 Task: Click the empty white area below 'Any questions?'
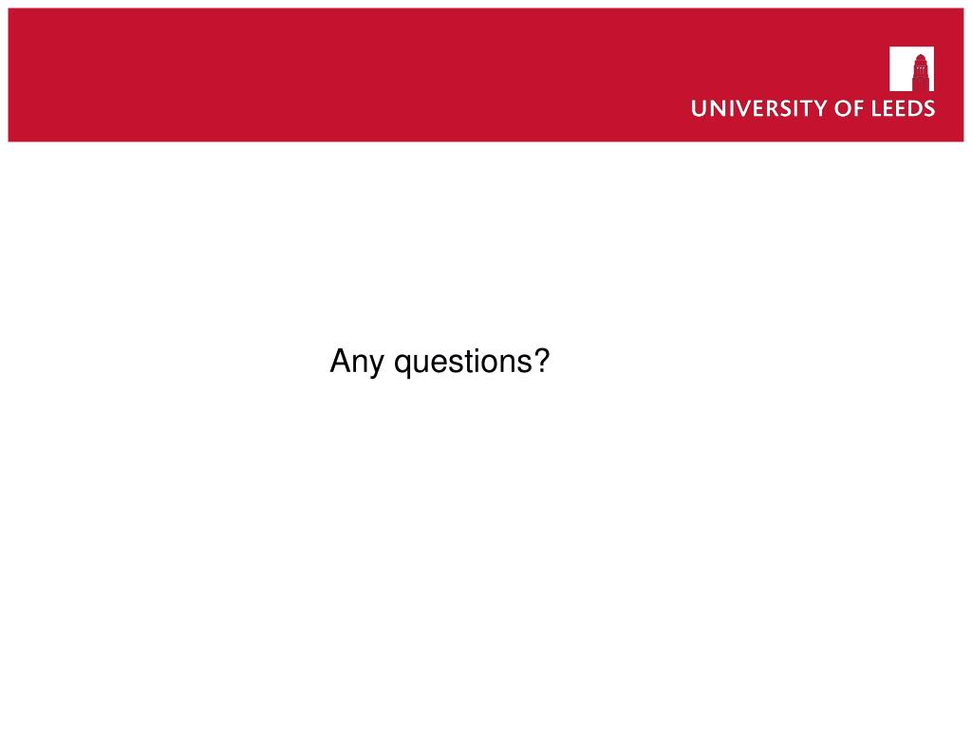[439, 527]
